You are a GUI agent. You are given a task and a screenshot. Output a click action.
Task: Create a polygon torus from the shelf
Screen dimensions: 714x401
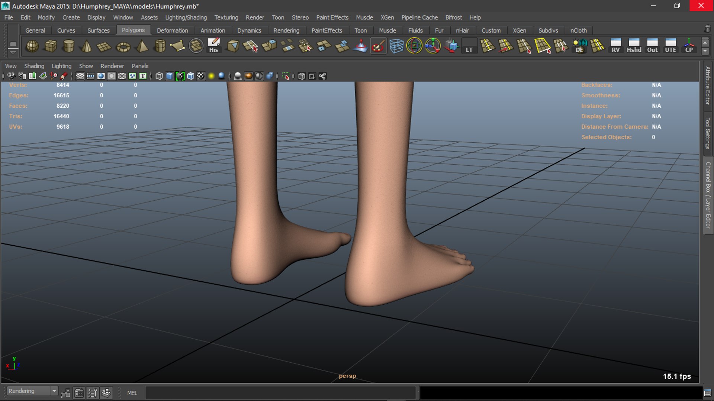tap(123, 46)
